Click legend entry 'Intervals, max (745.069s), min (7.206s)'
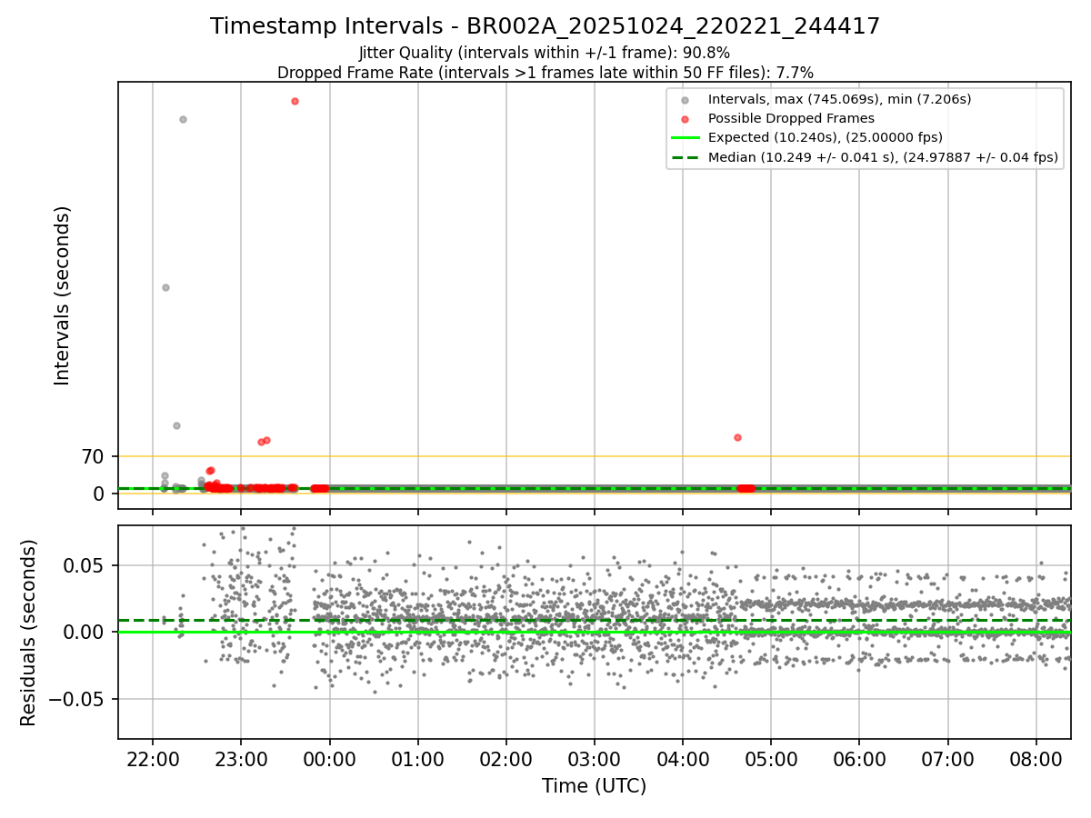The image size is (1091, 818). click(839, 99)
